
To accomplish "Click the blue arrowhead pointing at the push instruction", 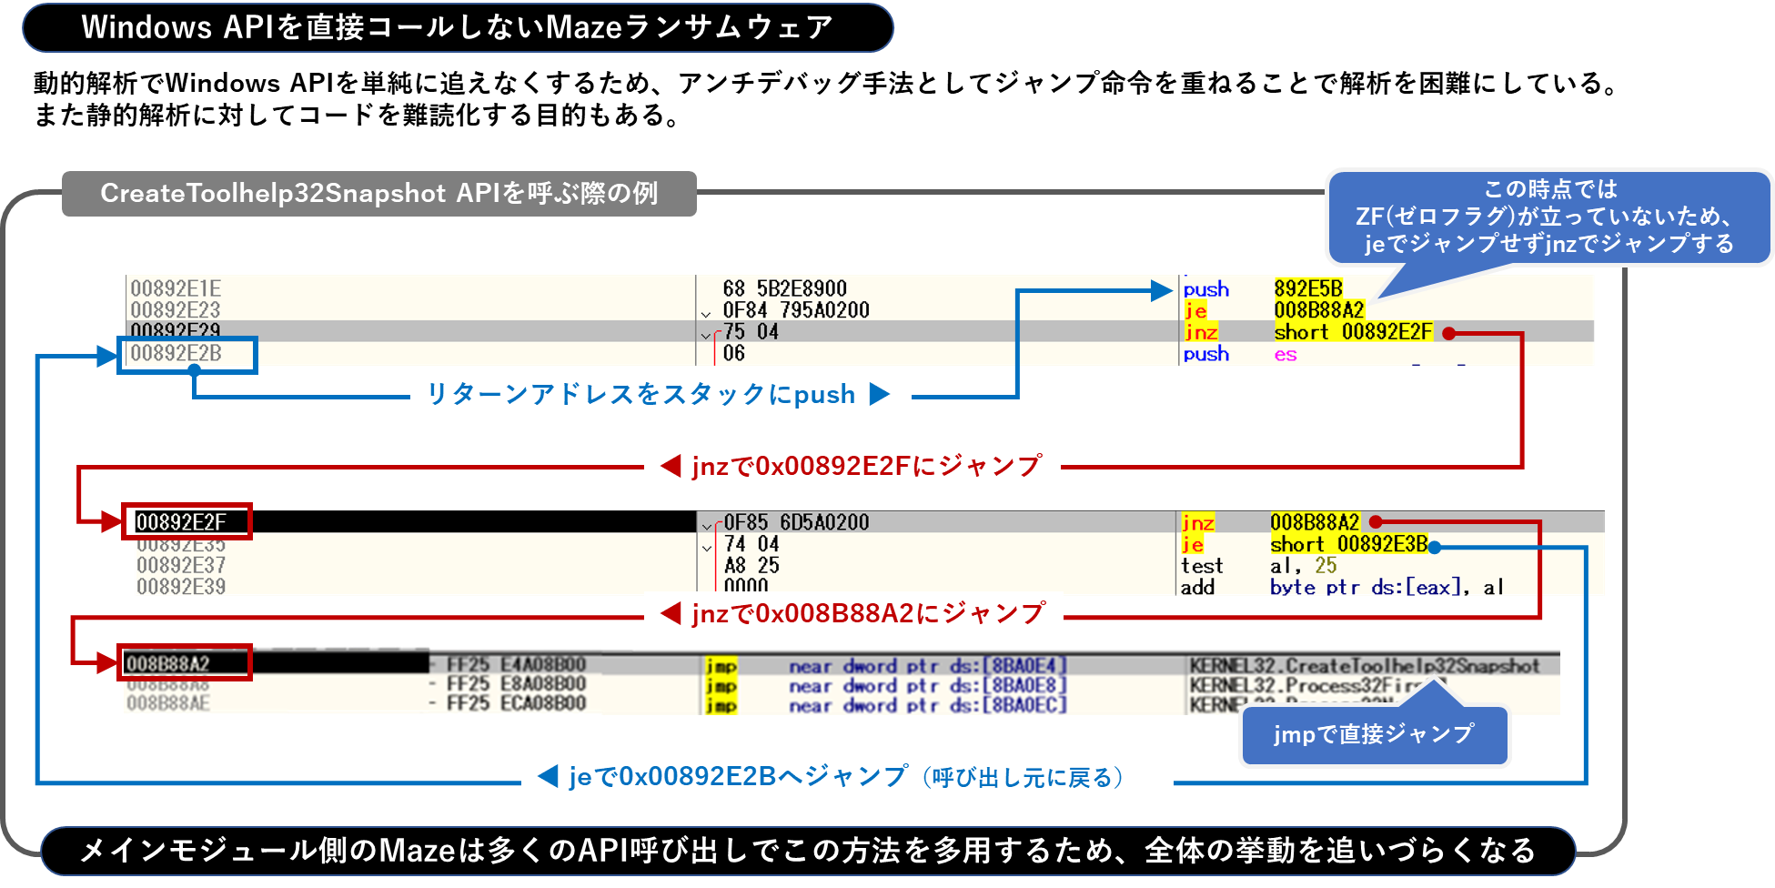I will point(1162,291).
